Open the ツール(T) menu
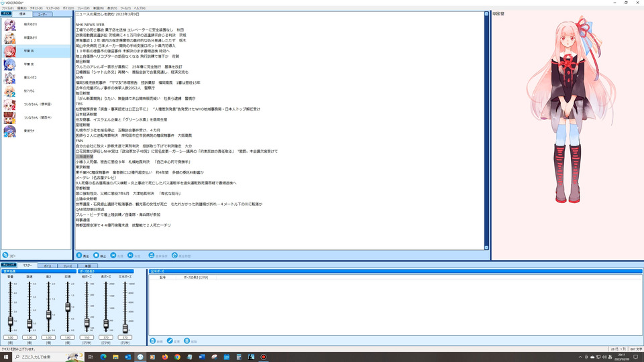Image resolution: width=644 pixels, height=362 pixels. point(125,8)
